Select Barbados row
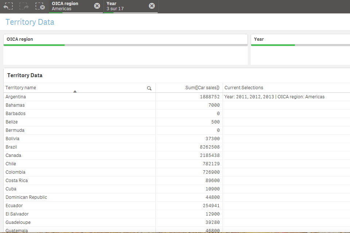This screenshot has width=350, height=233. [x=15, y=114]
